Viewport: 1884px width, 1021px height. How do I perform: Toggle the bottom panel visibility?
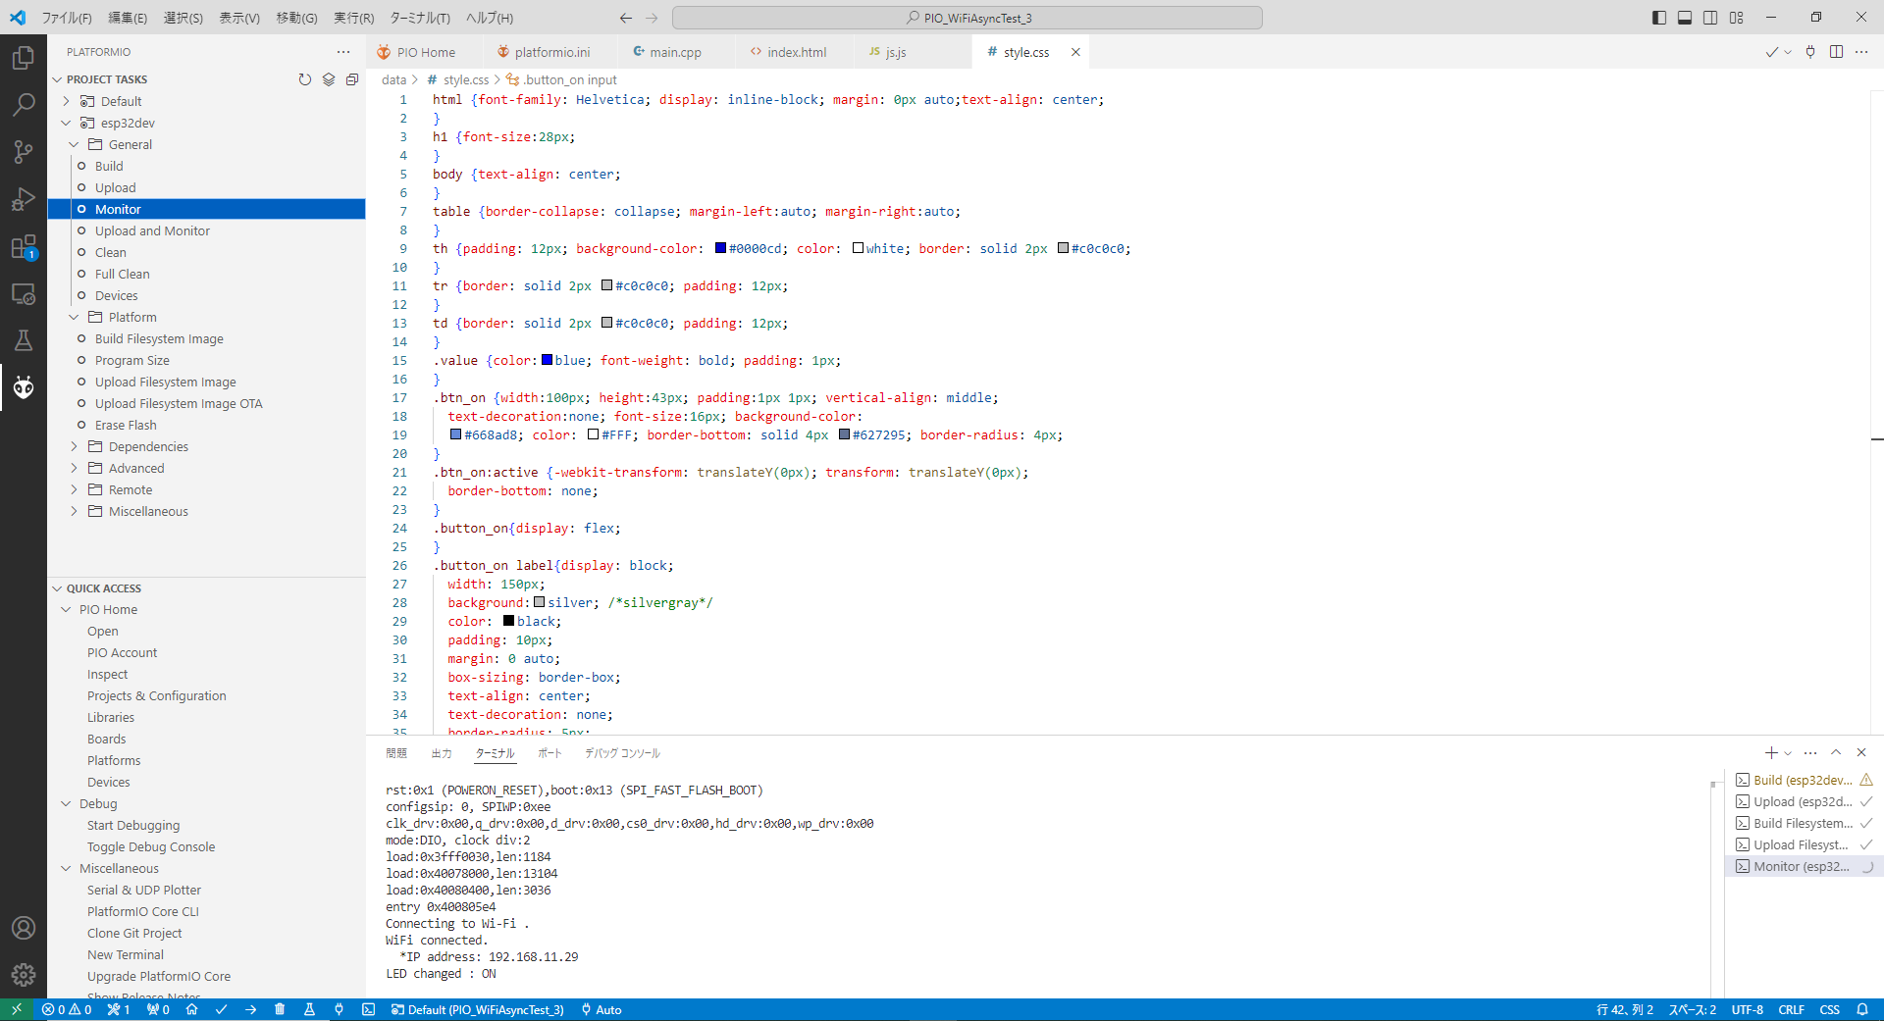click(1685, 18)
